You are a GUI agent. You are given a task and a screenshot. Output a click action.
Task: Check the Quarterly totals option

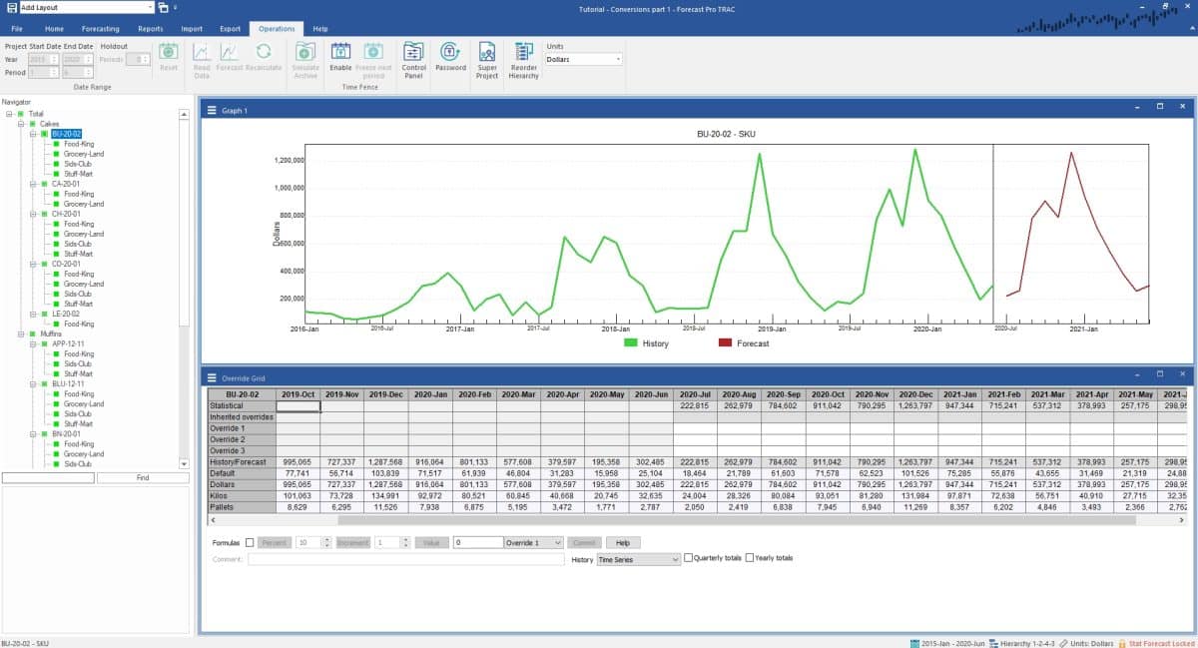point(688,558)
